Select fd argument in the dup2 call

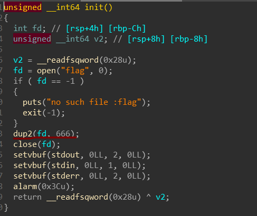(42, 134)
